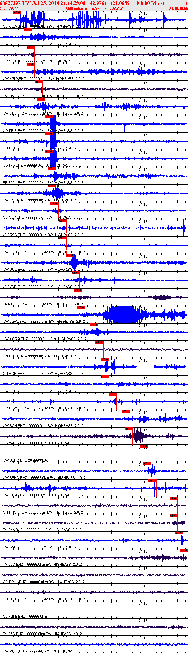
Task: Click the pick marker on PB.B031 trace
Action: (x=52, y=169)
